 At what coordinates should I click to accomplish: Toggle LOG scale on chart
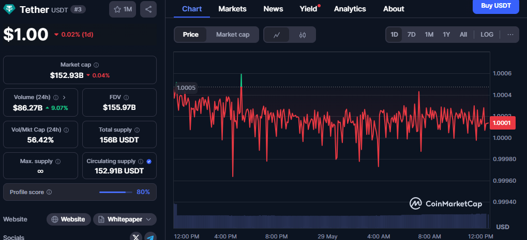[x=487, y=35]
